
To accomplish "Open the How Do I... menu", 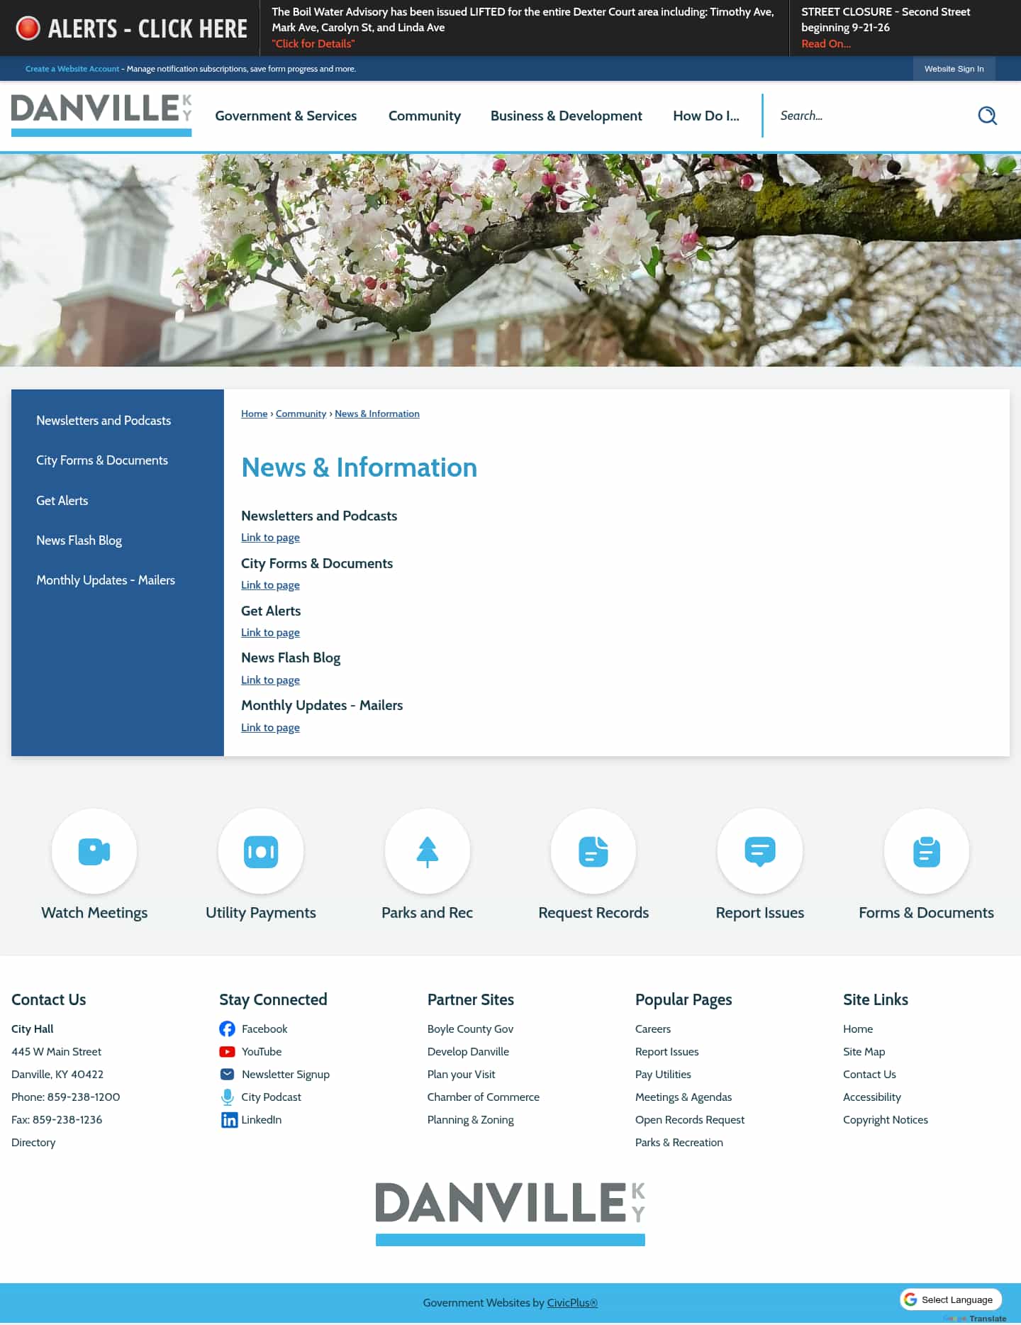I will point(706,116).
